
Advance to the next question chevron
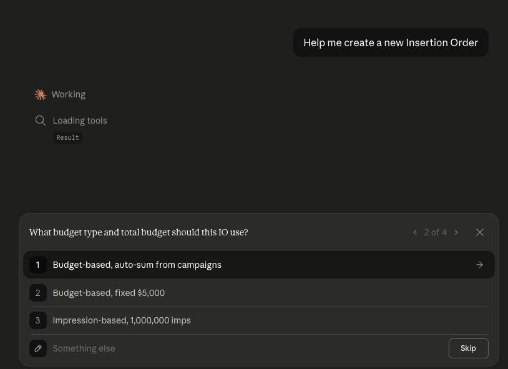pyautogui.click(x=456, y=232)
